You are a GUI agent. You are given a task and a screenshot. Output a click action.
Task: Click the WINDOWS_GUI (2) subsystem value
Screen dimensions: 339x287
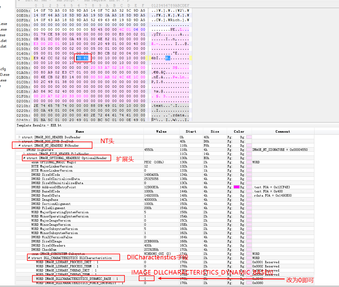pos(157,254)
